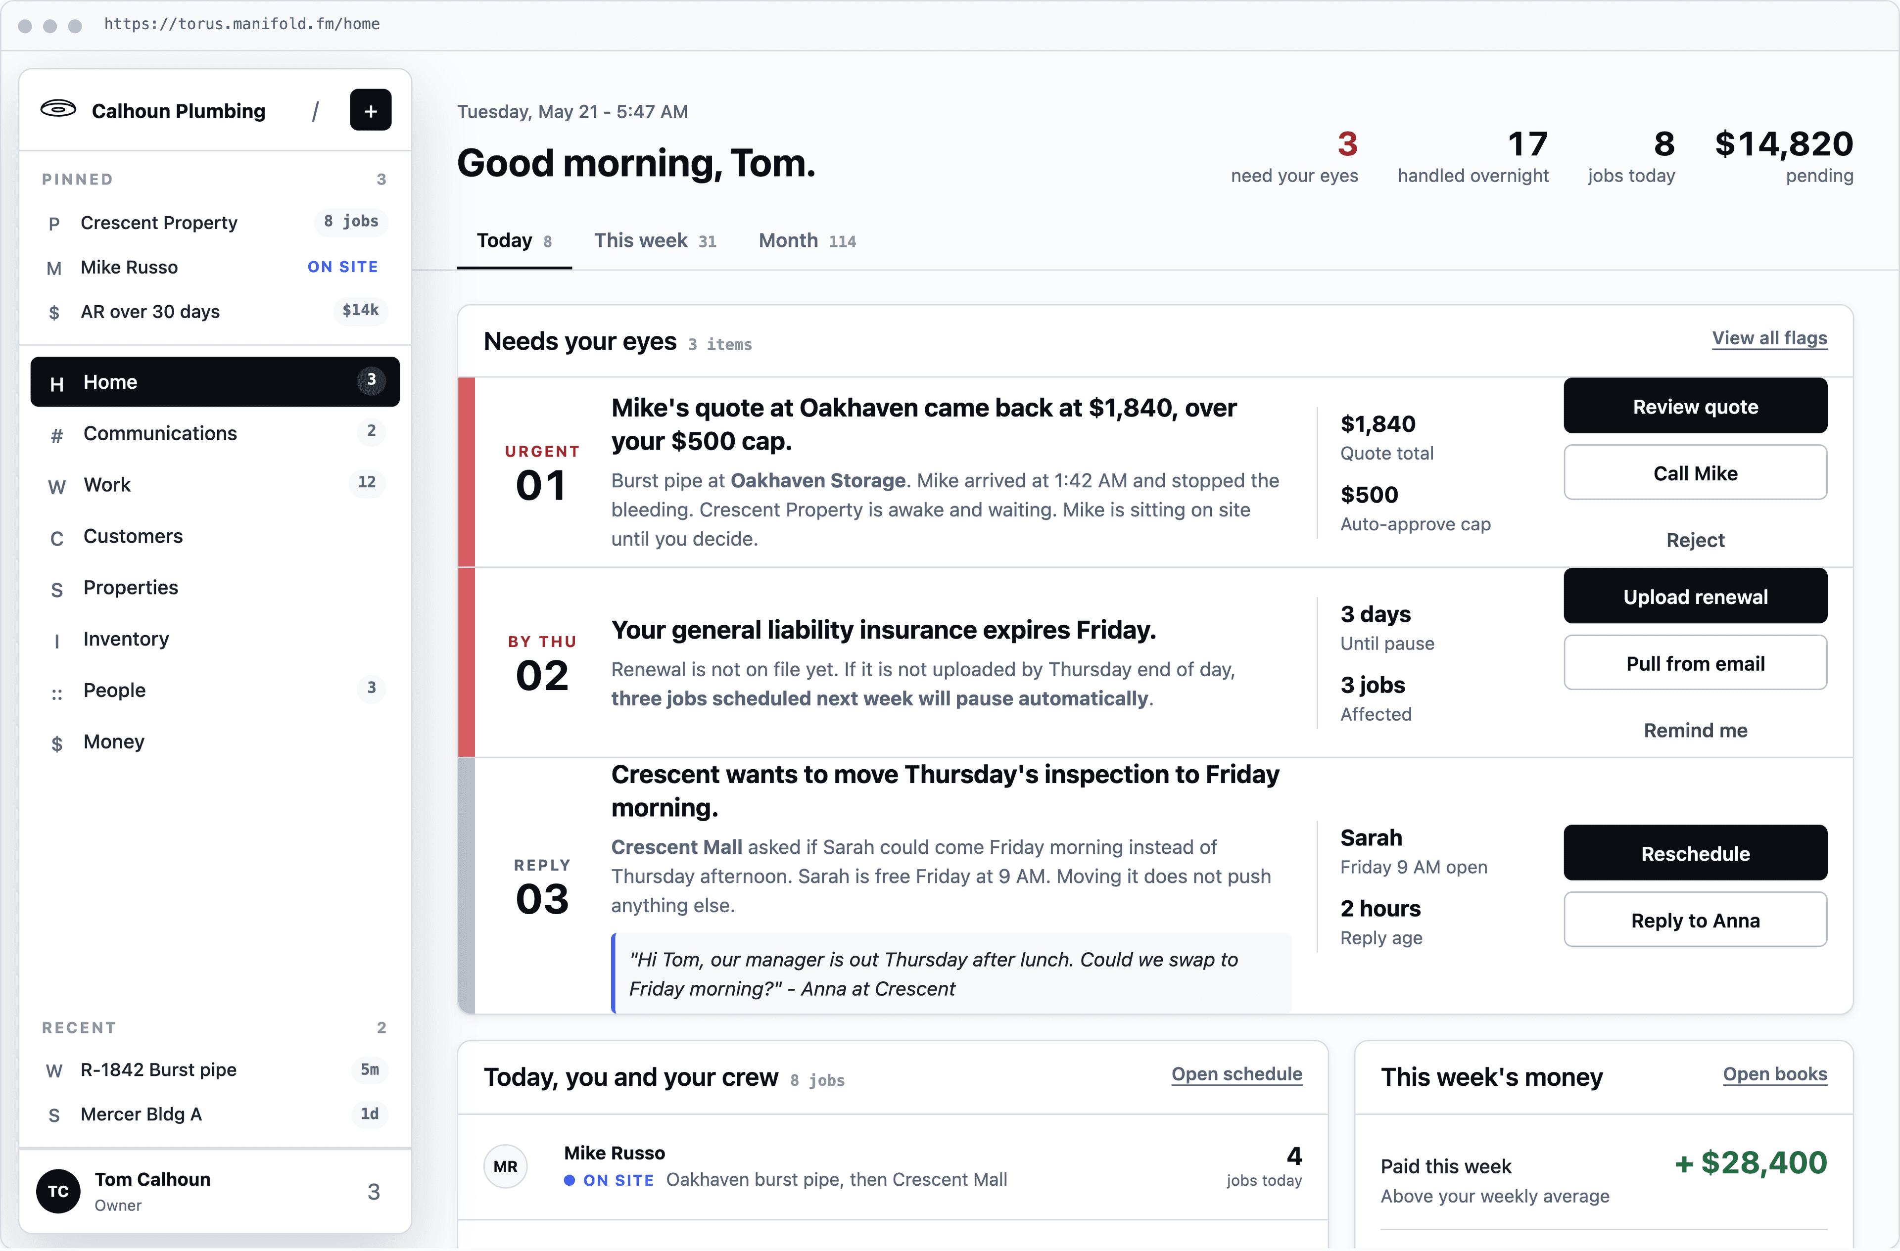This screenshot has height=1251, width=1900.
Task: Open the Money section
Action: pyautogui.click(x=215, y=741)
